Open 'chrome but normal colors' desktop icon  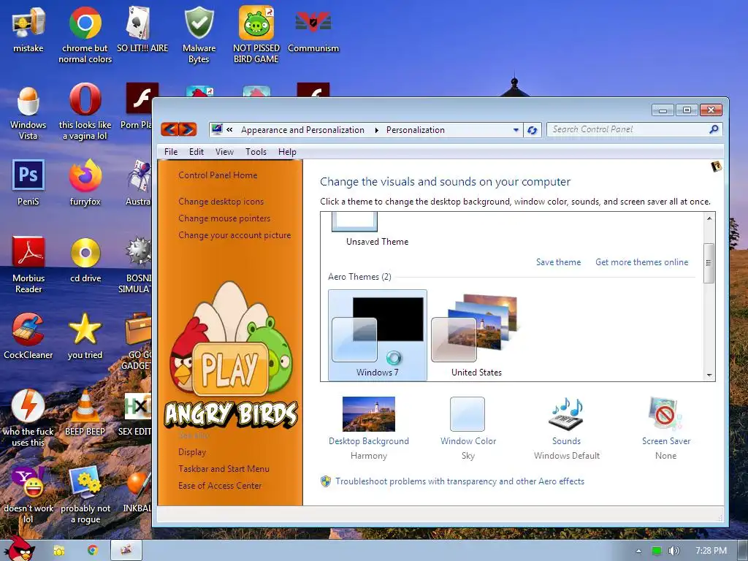85,34
